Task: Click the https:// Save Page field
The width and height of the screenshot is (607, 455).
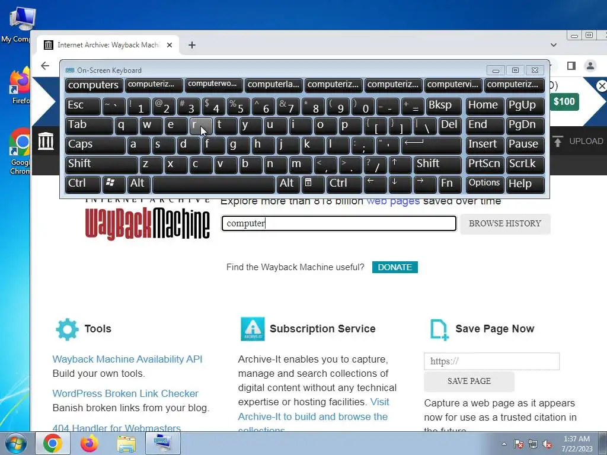Action: tap(491, 361)
